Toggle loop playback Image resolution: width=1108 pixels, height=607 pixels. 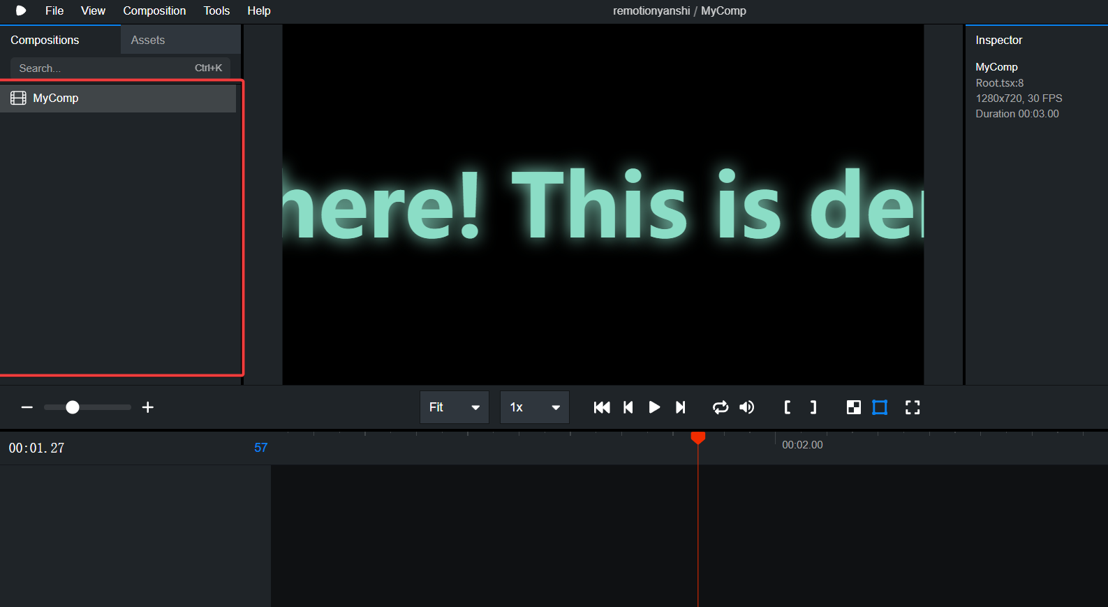721,407
